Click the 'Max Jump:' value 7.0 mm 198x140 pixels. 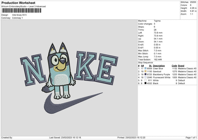157,56
